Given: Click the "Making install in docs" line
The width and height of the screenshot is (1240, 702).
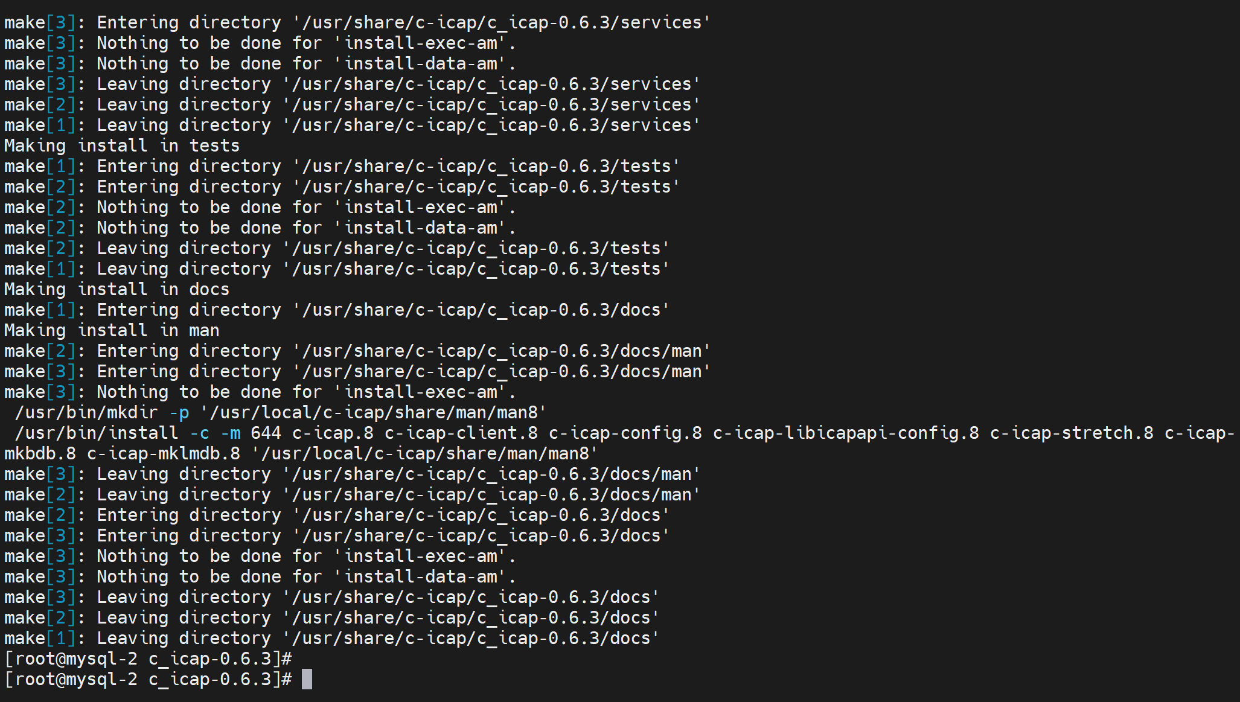Looking at the screenshot, I should click(x=117, y=289).
